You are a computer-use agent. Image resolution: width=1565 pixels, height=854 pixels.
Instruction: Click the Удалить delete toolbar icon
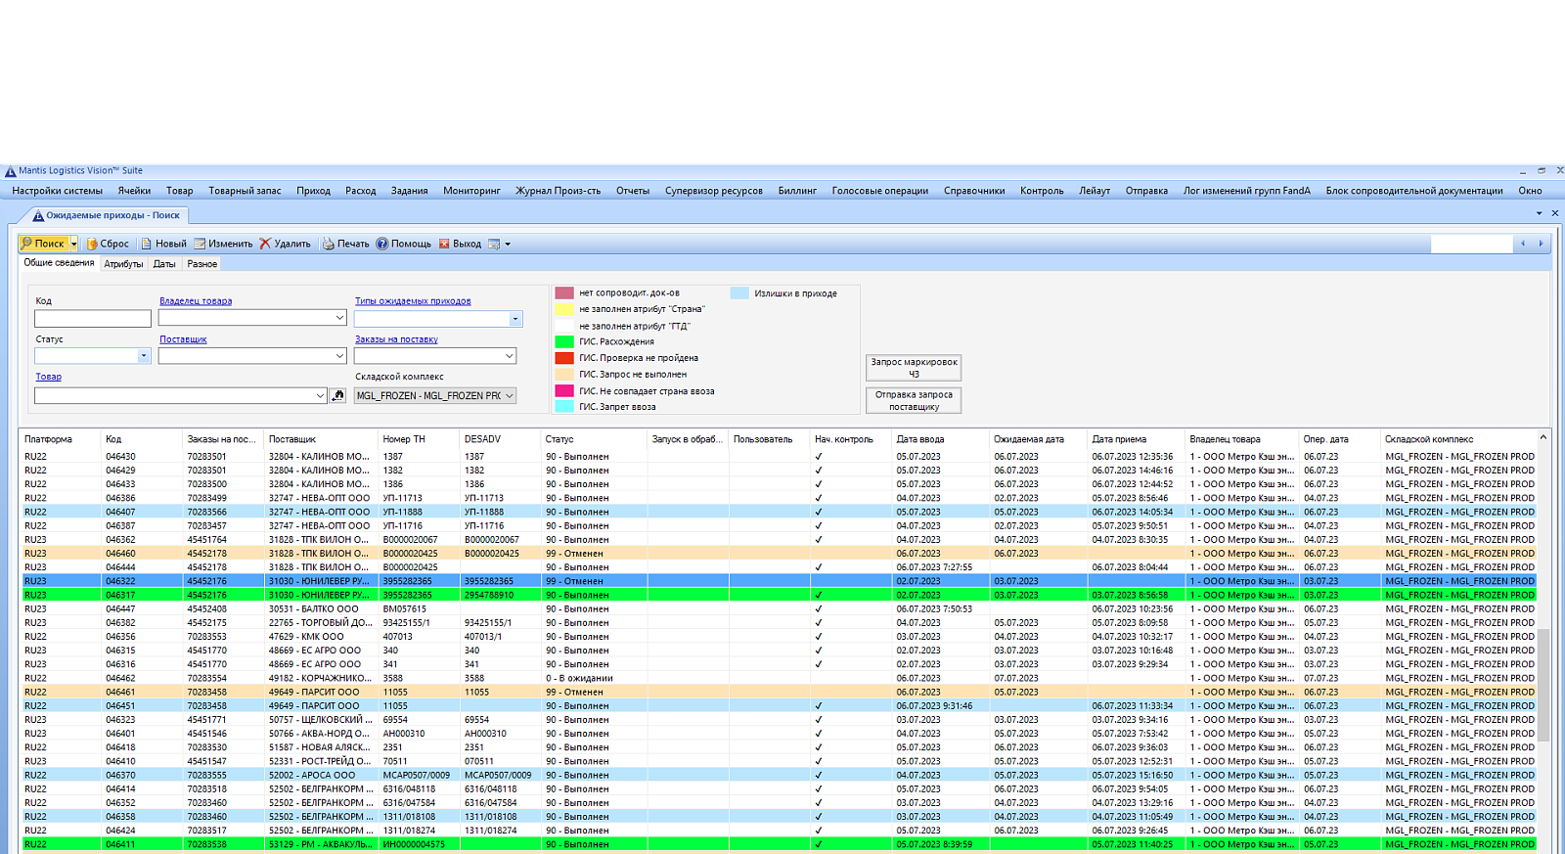click(x=265, y=244)
